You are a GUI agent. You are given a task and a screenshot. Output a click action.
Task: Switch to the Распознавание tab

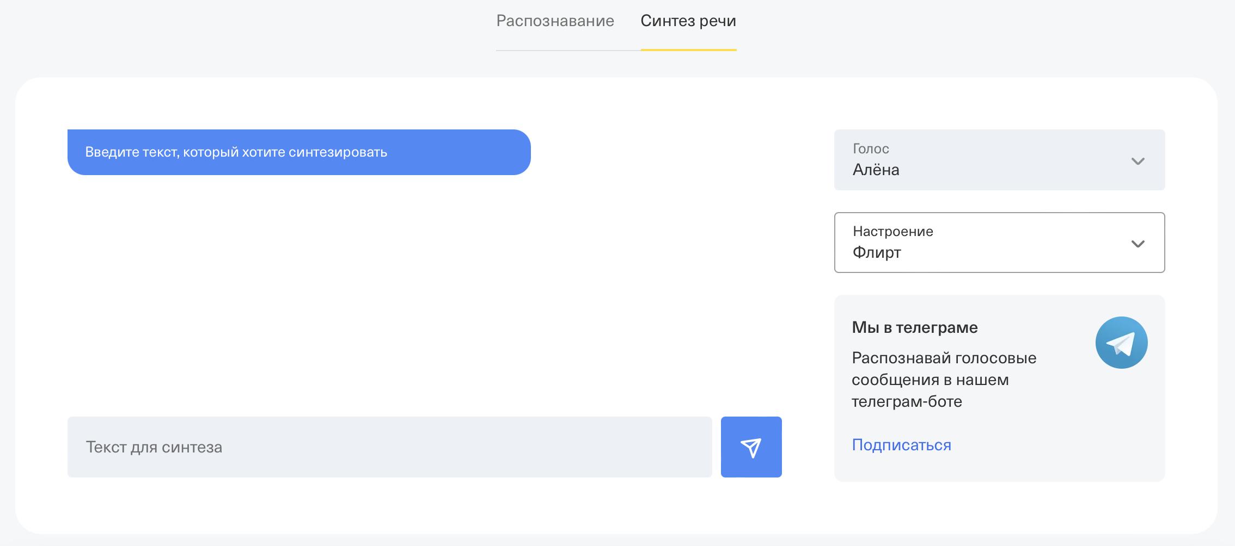555,21
